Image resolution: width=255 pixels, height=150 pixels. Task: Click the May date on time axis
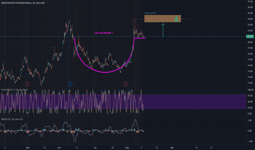[x=28, y=148]
